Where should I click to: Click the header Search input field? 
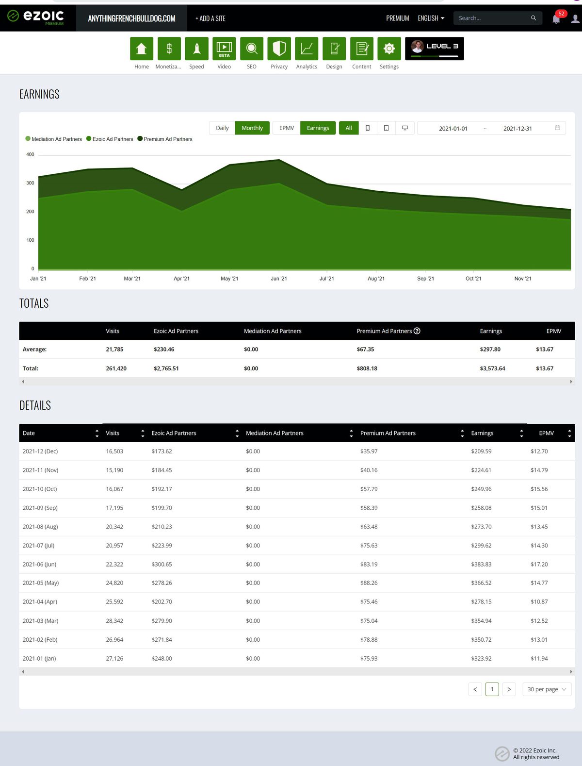pyautogui.click(x=492, y=18)
